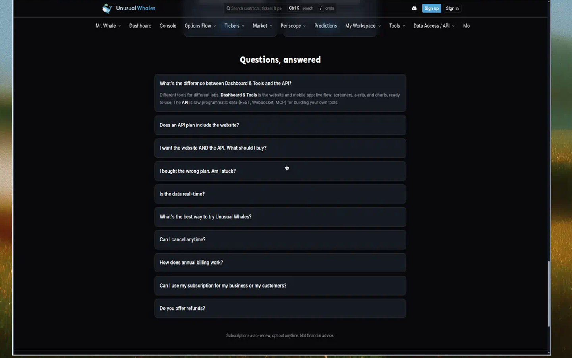Expand the Tools dropdown menu

tap(397, 26)
